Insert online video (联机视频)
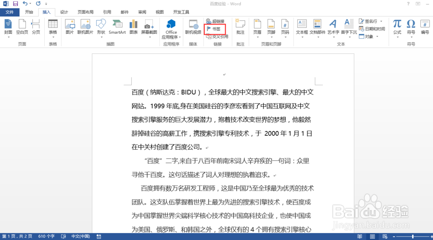This screenshot has width=433, height=240. pos(193,28)
